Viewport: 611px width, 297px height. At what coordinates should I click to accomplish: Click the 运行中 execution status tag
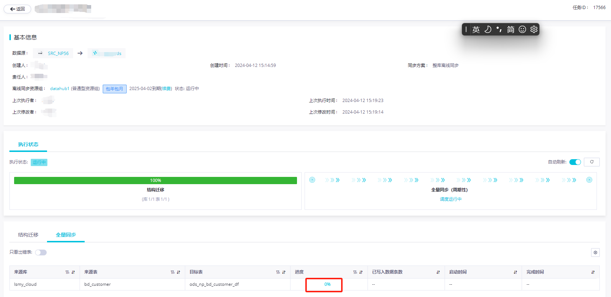click(39, 162)
